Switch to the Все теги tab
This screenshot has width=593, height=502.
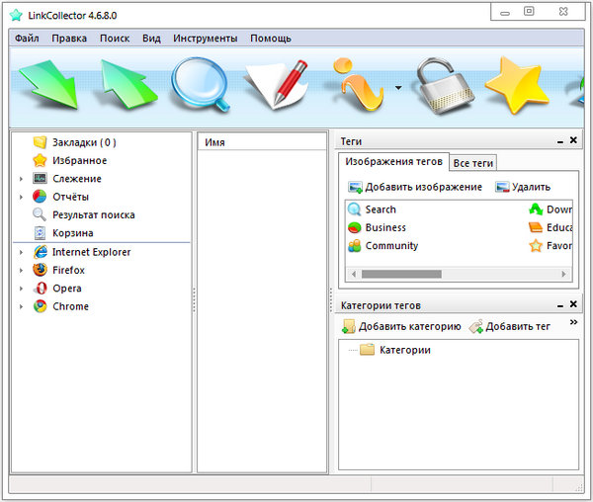[x=473, y=162]
